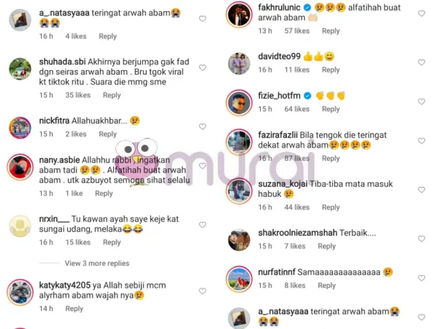
Task: Expand View 3 more replies
Action: [97, 263]
